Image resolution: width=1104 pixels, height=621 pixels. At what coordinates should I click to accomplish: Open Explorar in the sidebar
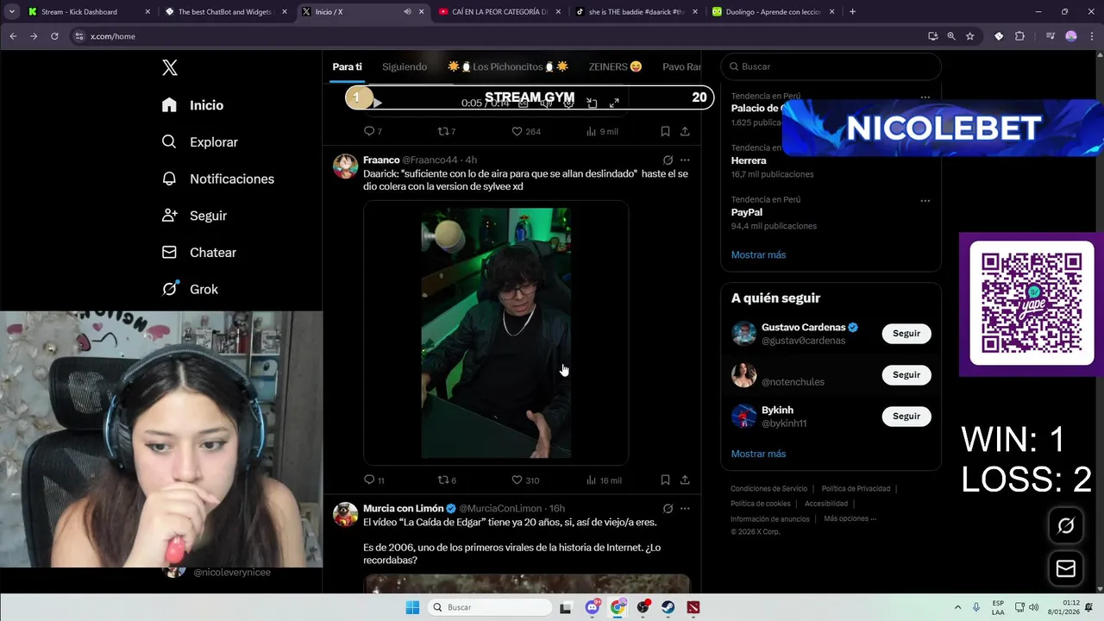pos(200,142)
